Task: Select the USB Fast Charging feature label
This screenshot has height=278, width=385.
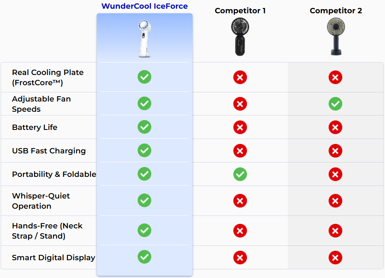Action: (x=49, y=151)
